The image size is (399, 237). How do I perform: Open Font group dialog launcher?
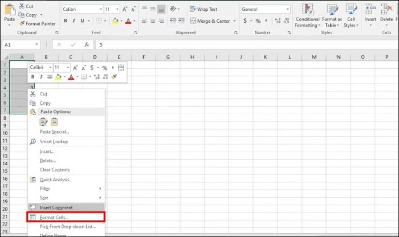(x=136, y=33)
